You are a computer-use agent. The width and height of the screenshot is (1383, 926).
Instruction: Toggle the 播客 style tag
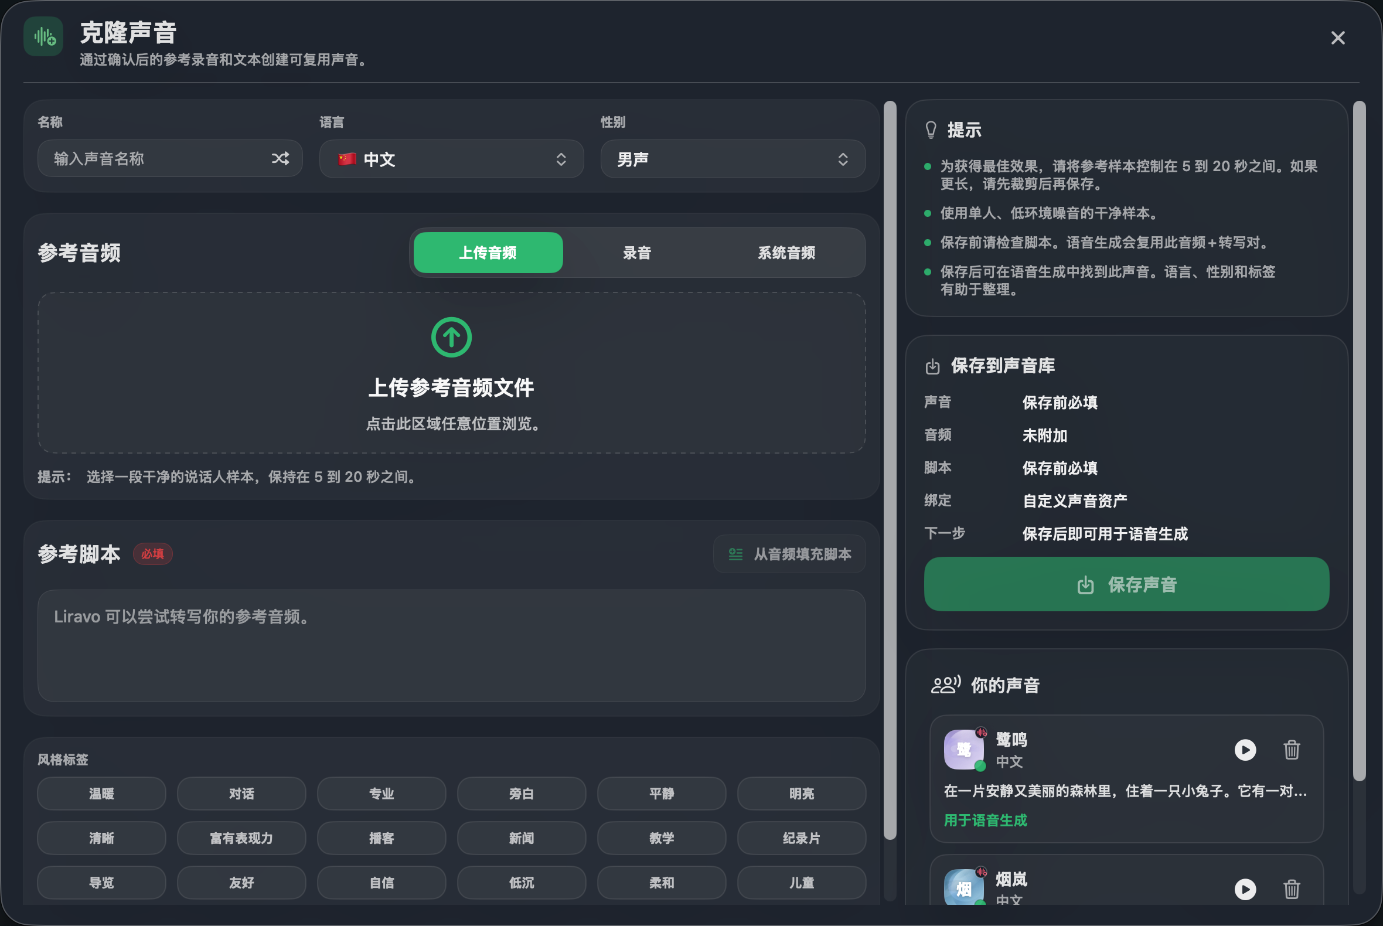tap(381, 838)
